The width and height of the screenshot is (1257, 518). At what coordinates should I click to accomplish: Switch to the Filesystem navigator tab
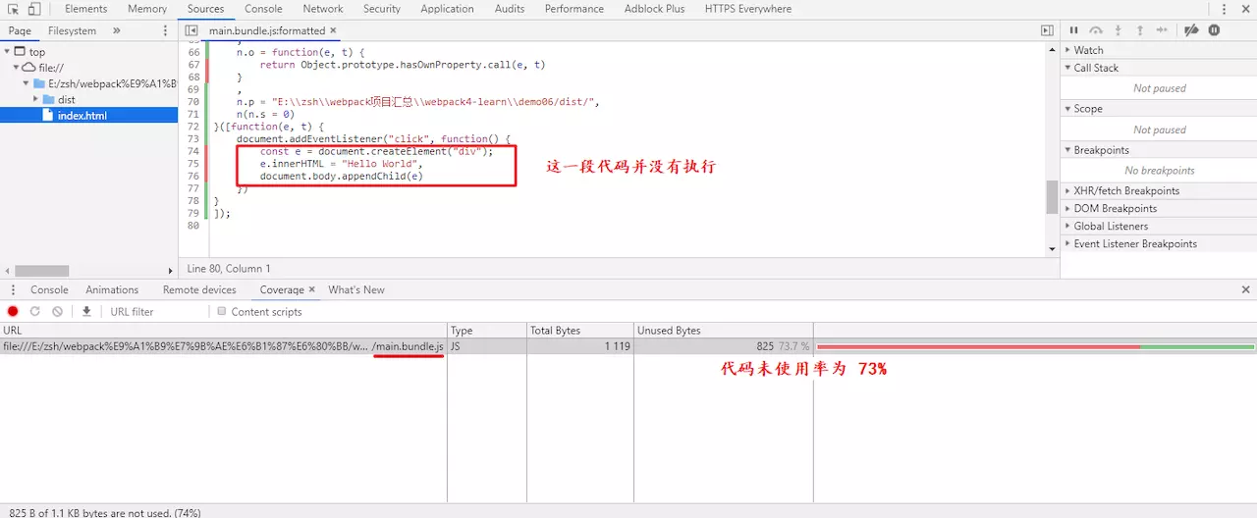72,30
